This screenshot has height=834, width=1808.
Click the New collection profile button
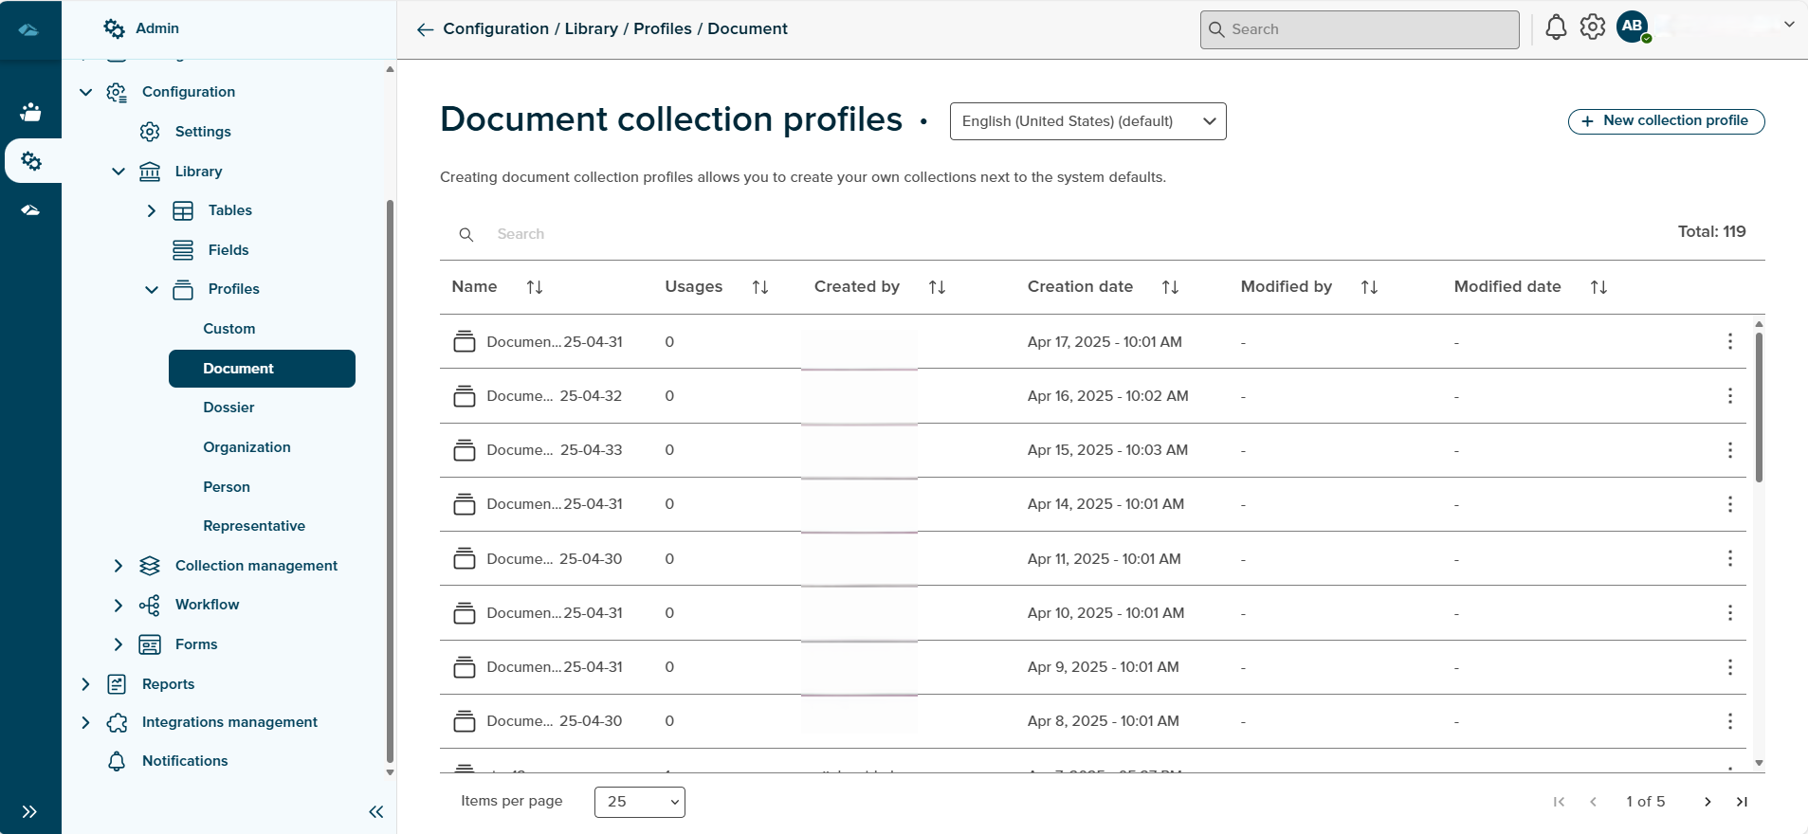tap(1666, 121)
